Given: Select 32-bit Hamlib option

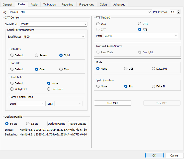Looking at the screenshot, I should (28, 124).
